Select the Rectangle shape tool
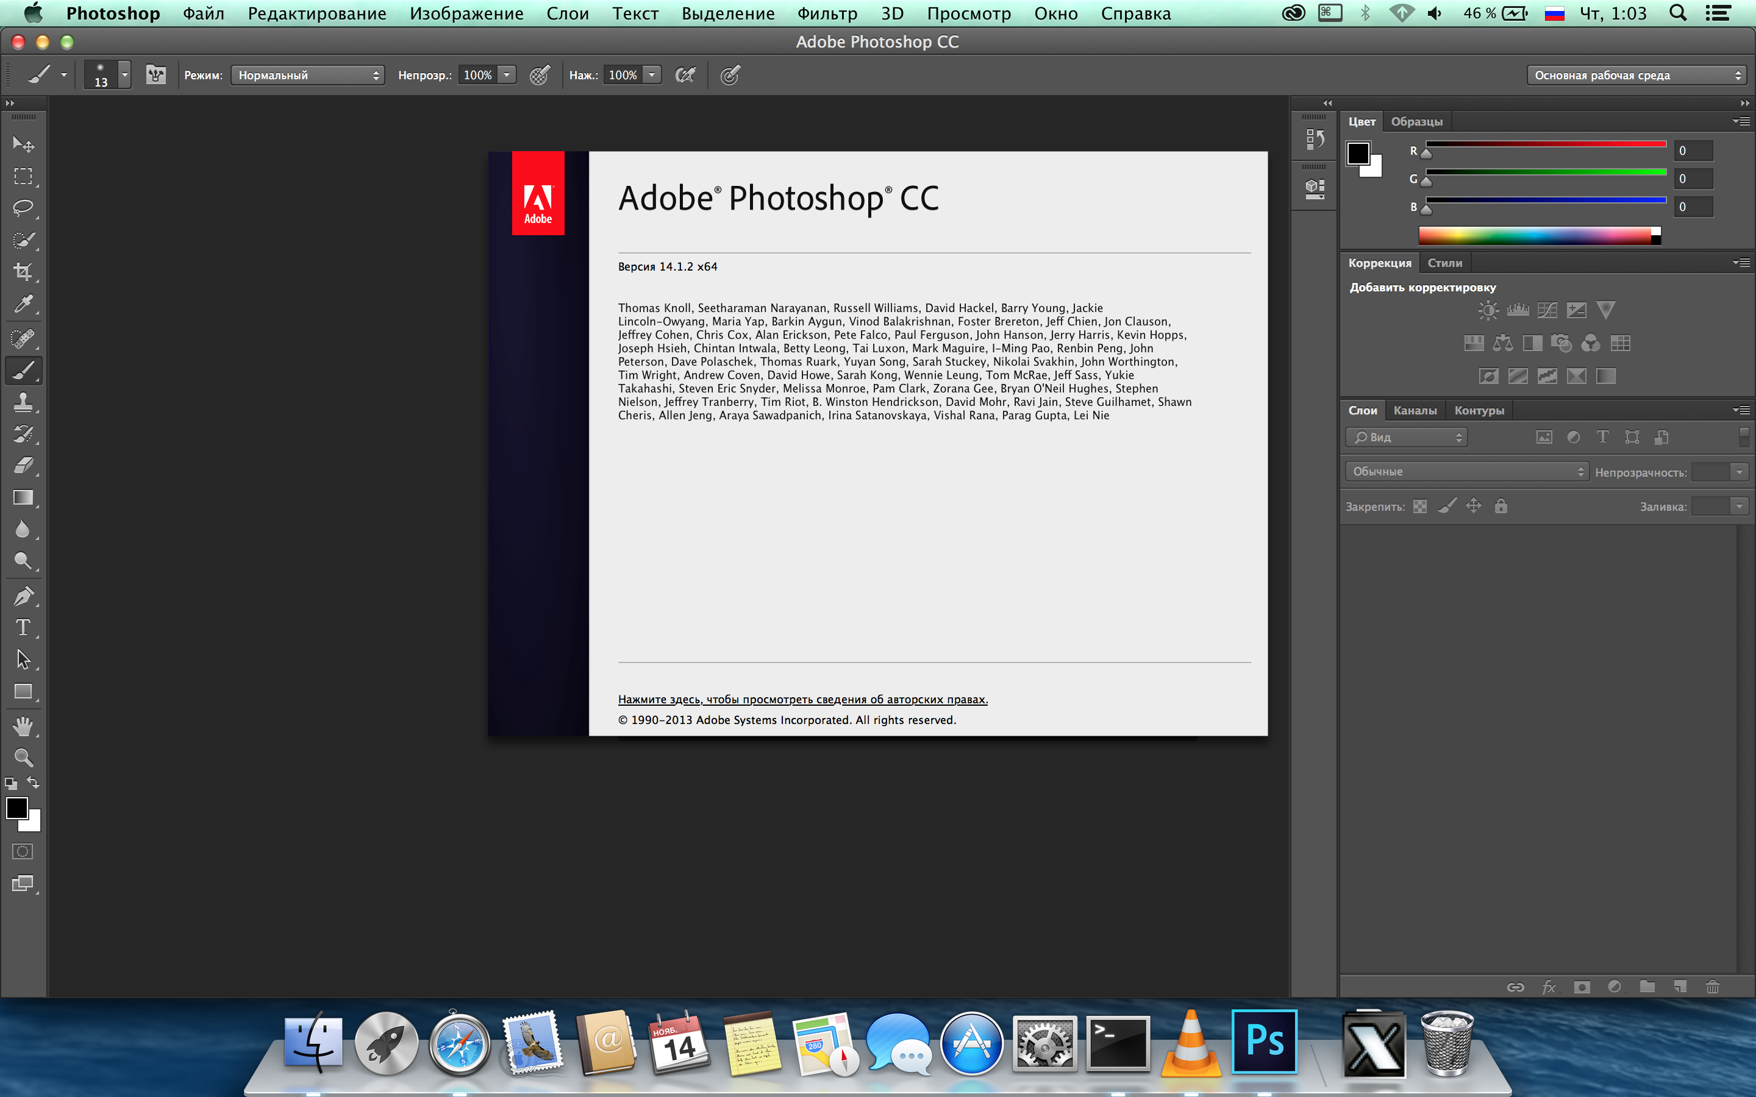The image size is (1756, 1097). tap(23, 692)
